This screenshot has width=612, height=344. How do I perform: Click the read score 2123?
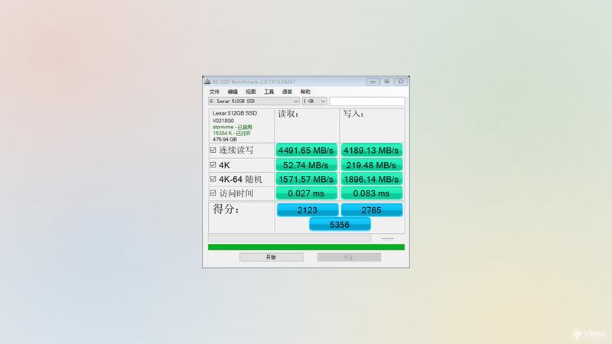(308, 210)
